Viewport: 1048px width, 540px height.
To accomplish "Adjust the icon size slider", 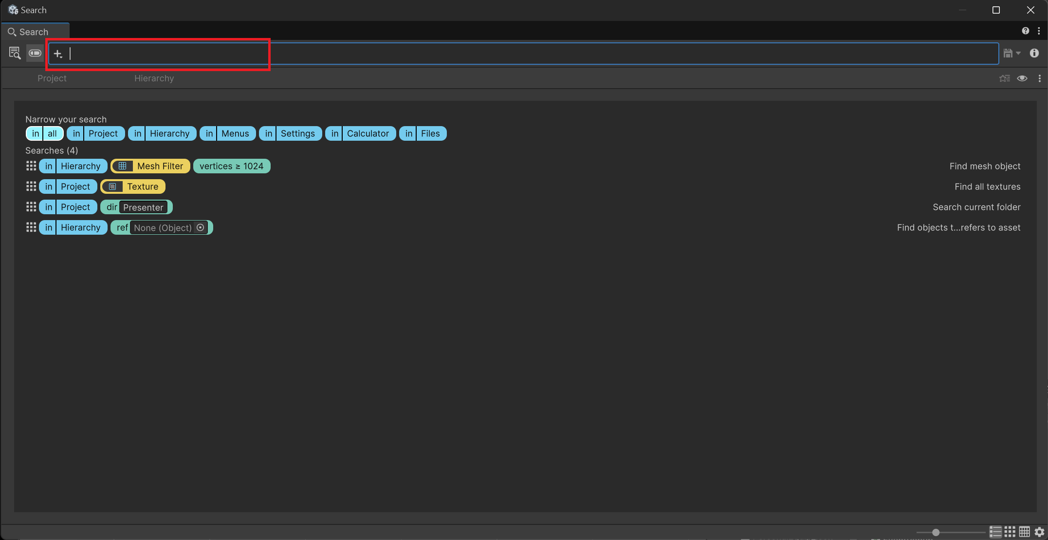I will point(936,532).
